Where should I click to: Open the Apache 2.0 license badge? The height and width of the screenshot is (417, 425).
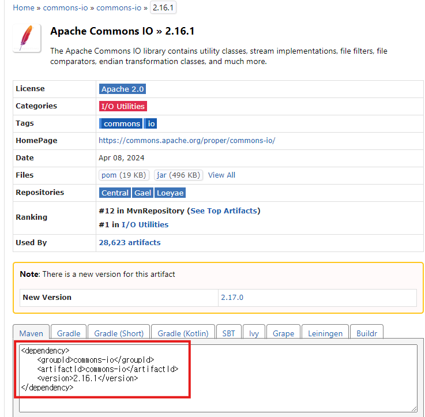(122, 89)
